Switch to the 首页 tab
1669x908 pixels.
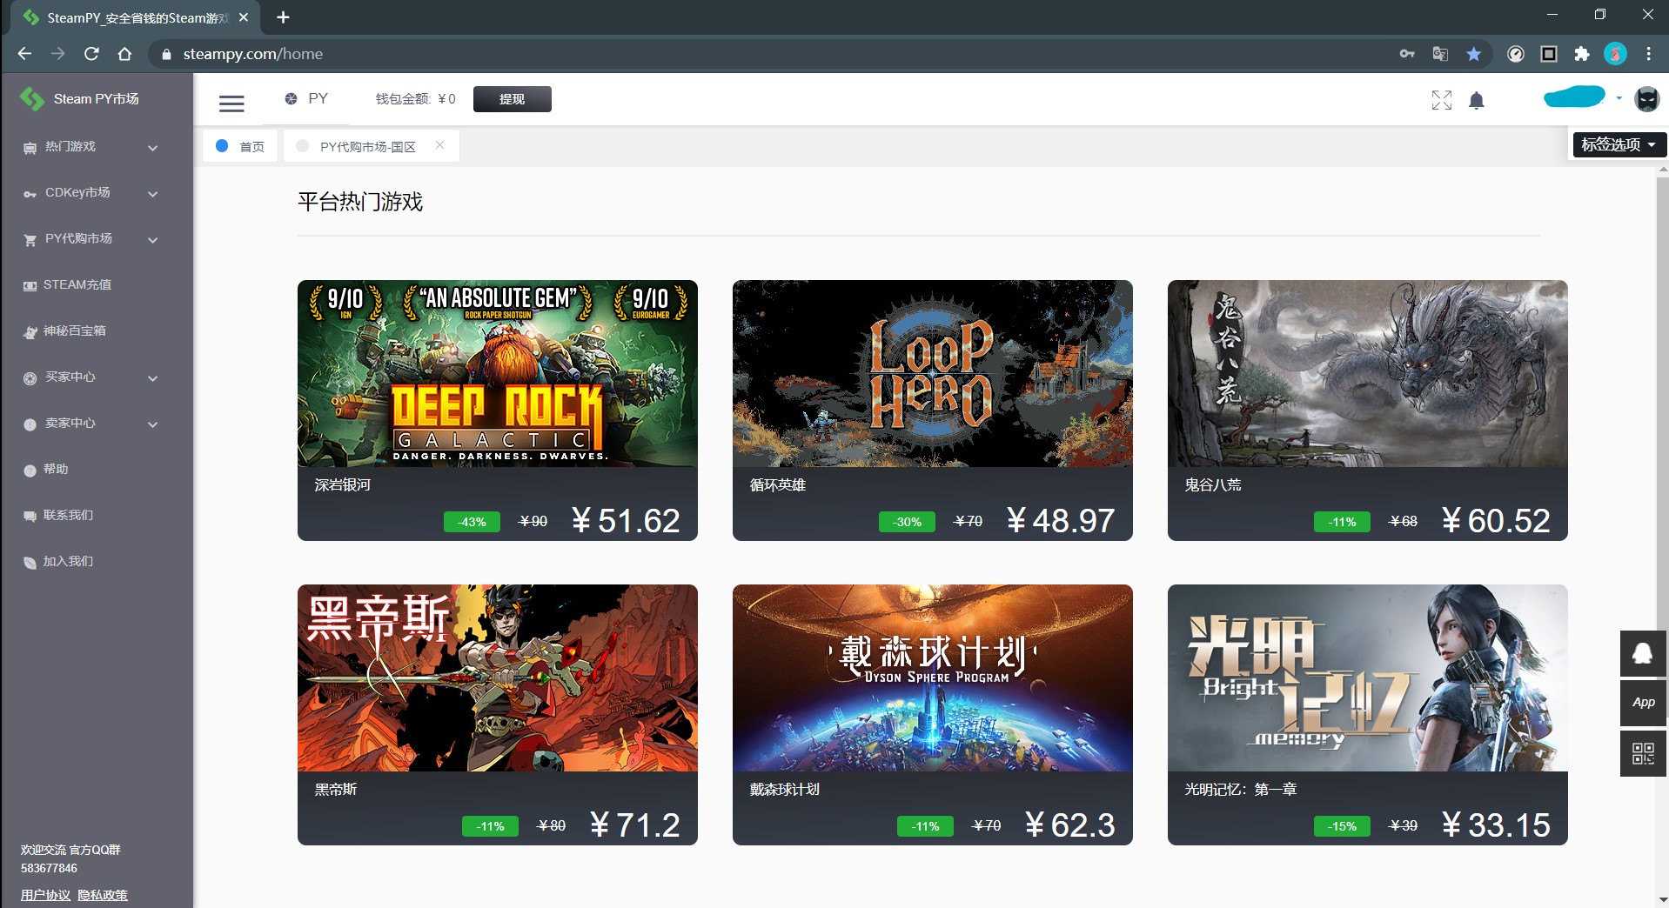(241, 146)
